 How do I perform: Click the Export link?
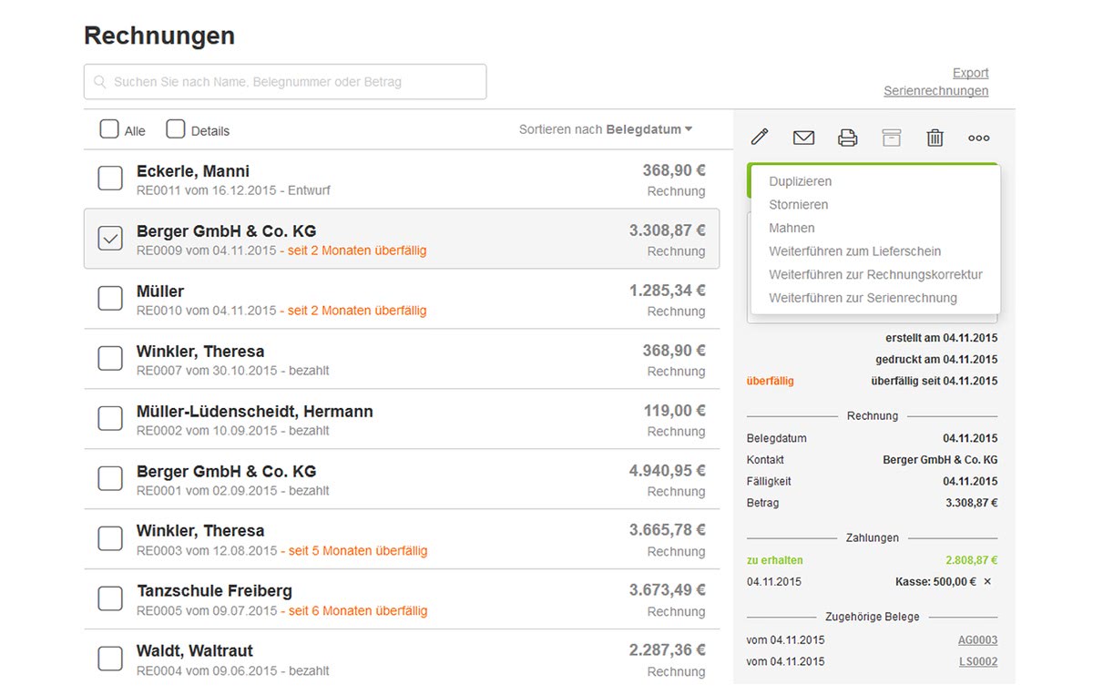click(970, 73)
